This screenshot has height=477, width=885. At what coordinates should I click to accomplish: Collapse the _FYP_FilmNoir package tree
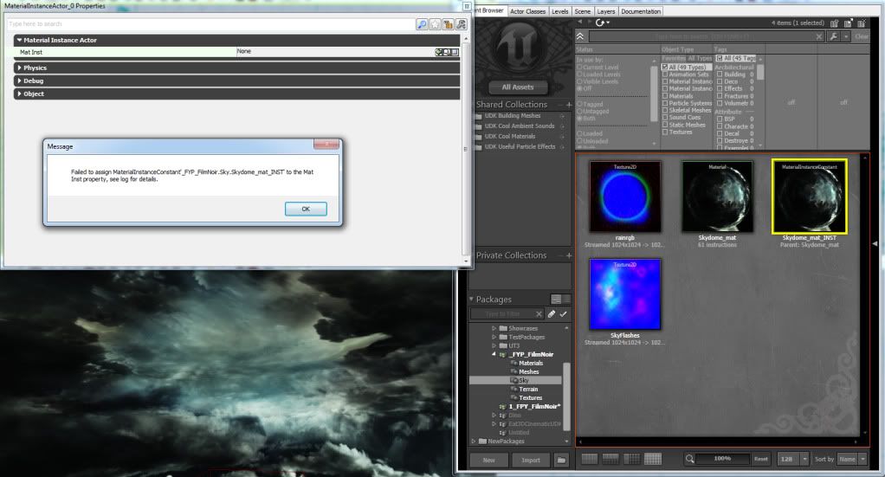(494, 354)
